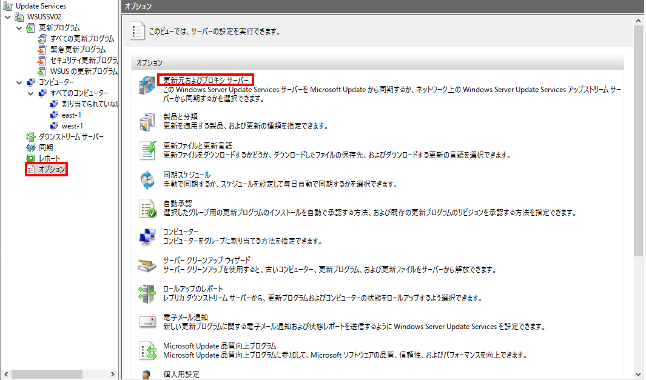This screenshot has height=380, width=646.
Task: Collapse the WSUSSV02 server node
Action: point(7,16)
